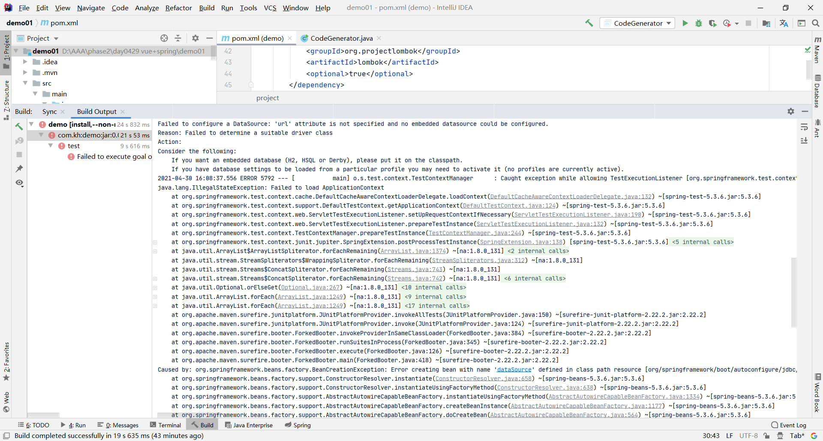The image size is (823, 441).
Task: Open Project panel settings gear
Action: [x=195, y=38]
